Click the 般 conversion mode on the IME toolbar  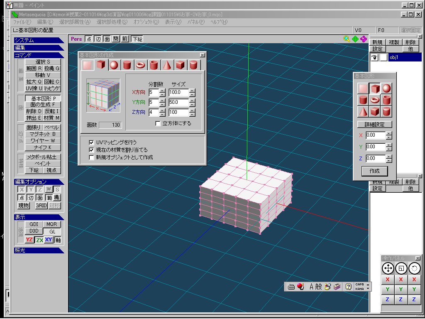pyautogui.click(x=319, y=287)
